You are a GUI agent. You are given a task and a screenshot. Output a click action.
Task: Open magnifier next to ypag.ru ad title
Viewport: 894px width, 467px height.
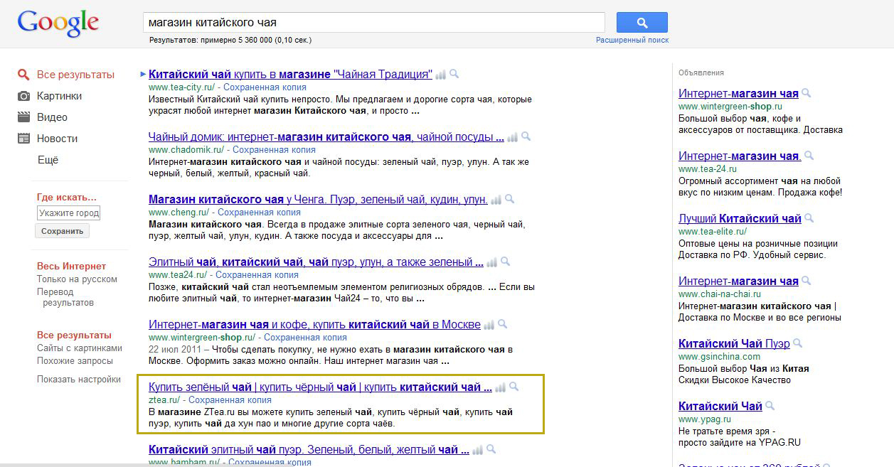tap(770, 406)
